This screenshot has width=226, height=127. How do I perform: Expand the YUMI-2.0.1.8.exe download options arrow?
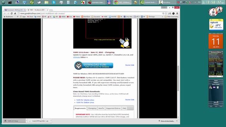(x=26, y=120)
